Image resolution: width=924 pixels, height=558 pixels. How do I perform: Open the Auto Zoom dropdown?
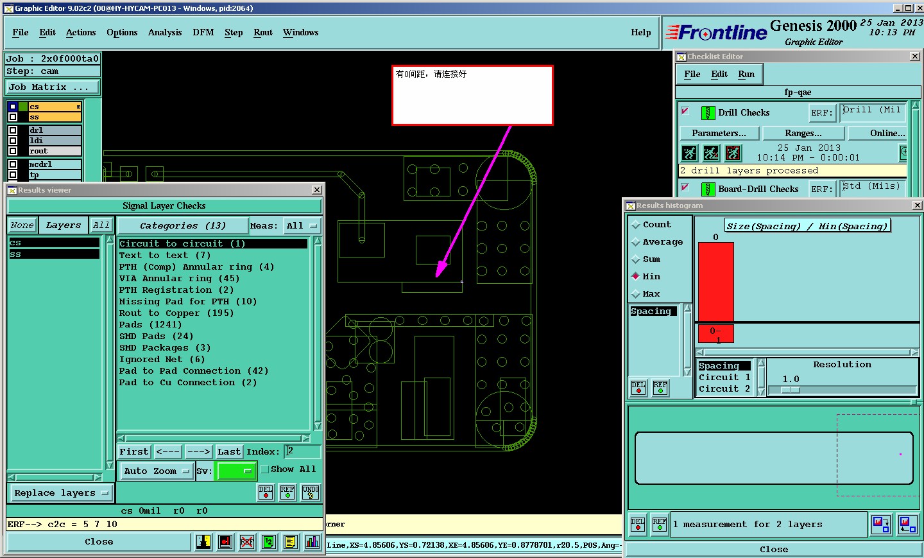click(157, 471)
